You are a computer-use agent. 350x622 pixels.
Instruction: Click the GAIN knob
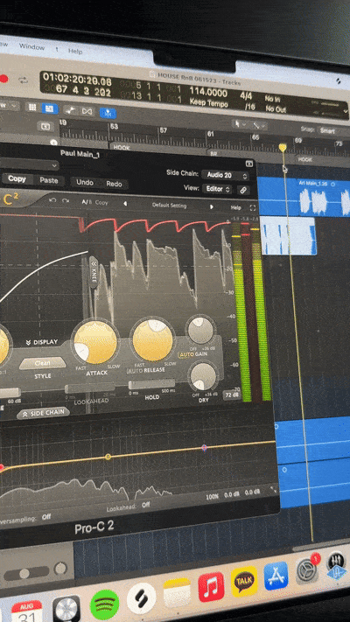[x=200, y=330]
